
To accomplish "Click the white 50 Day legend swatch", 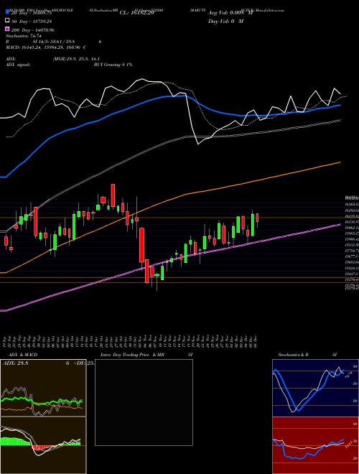I will (x=8, y=21).
